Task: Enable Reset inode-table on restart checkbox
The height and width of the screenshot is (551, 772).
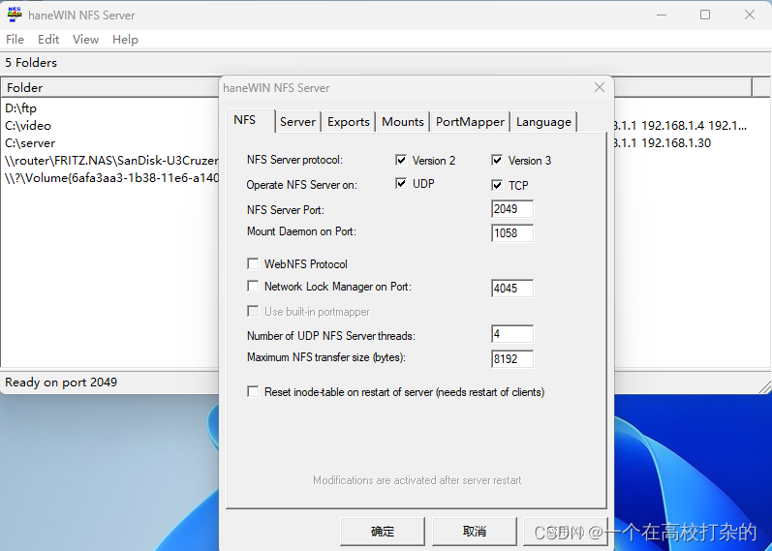Action: pos(253,392)
